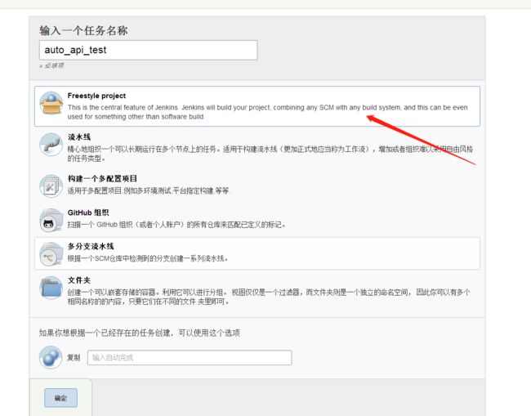
Task: Select the 多分支流水线 title text
Action: coord(91,246)
